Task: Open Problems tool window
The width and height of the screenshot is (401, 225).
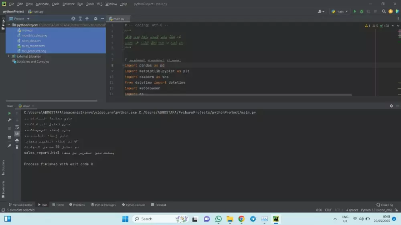Action: (77, 205)
